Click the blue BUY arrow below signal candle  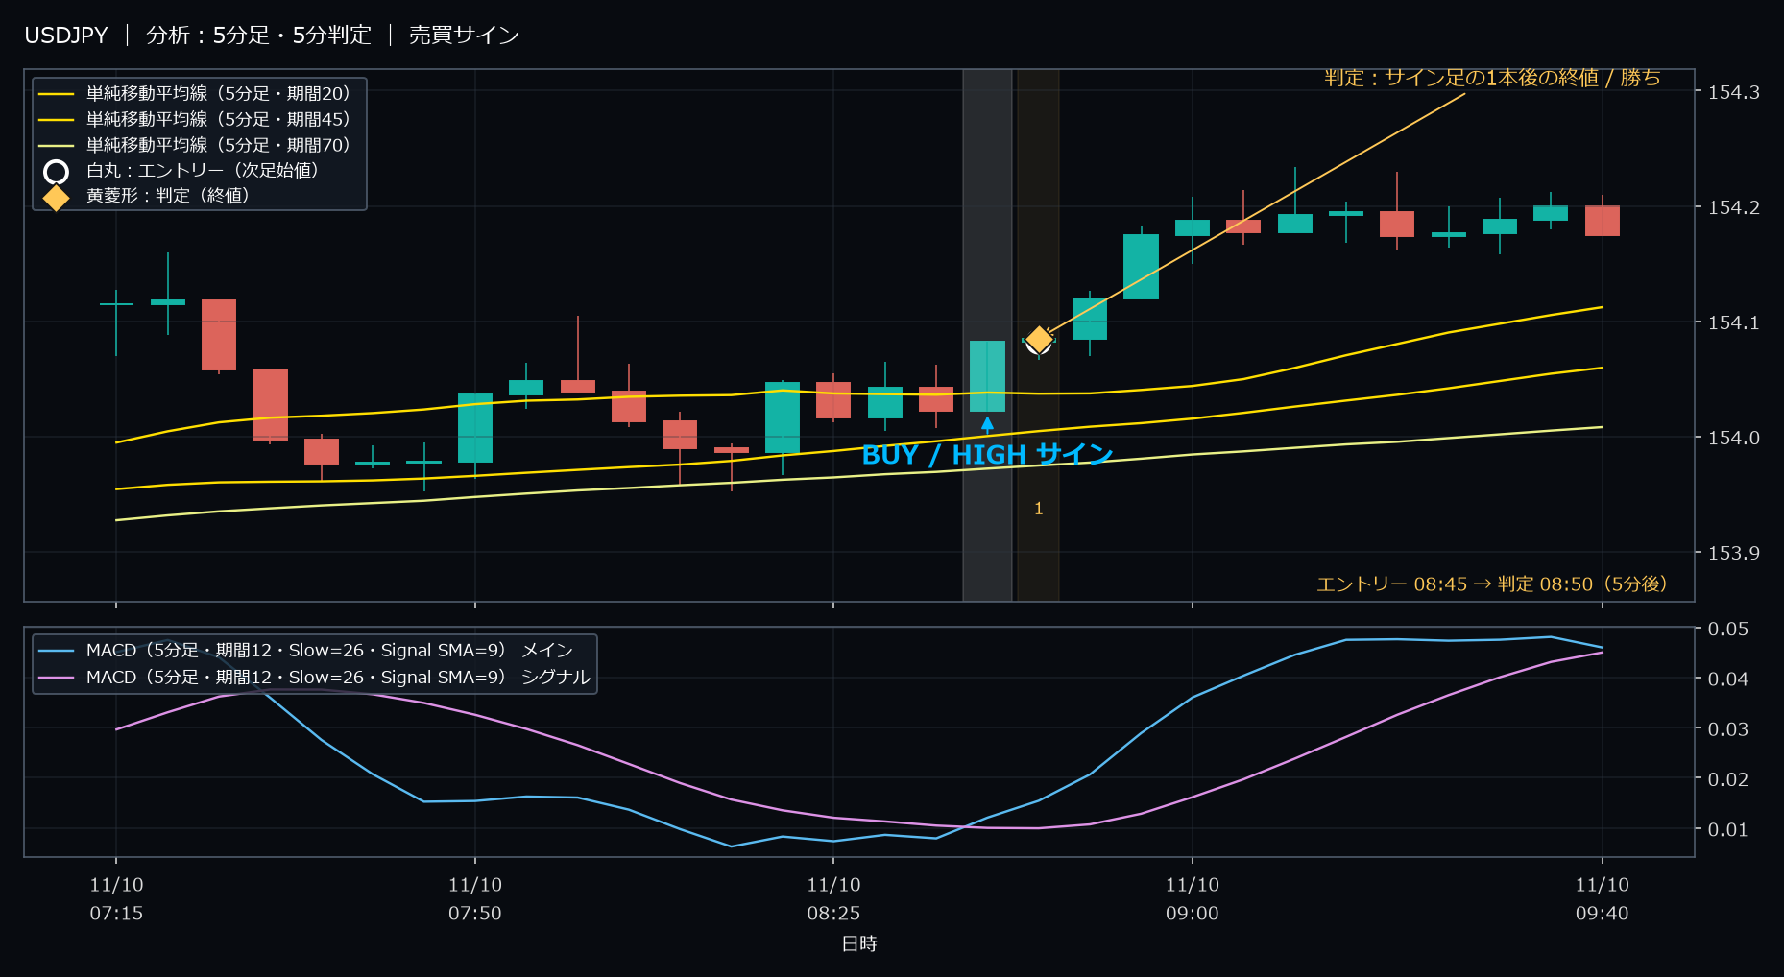(987, 423)
